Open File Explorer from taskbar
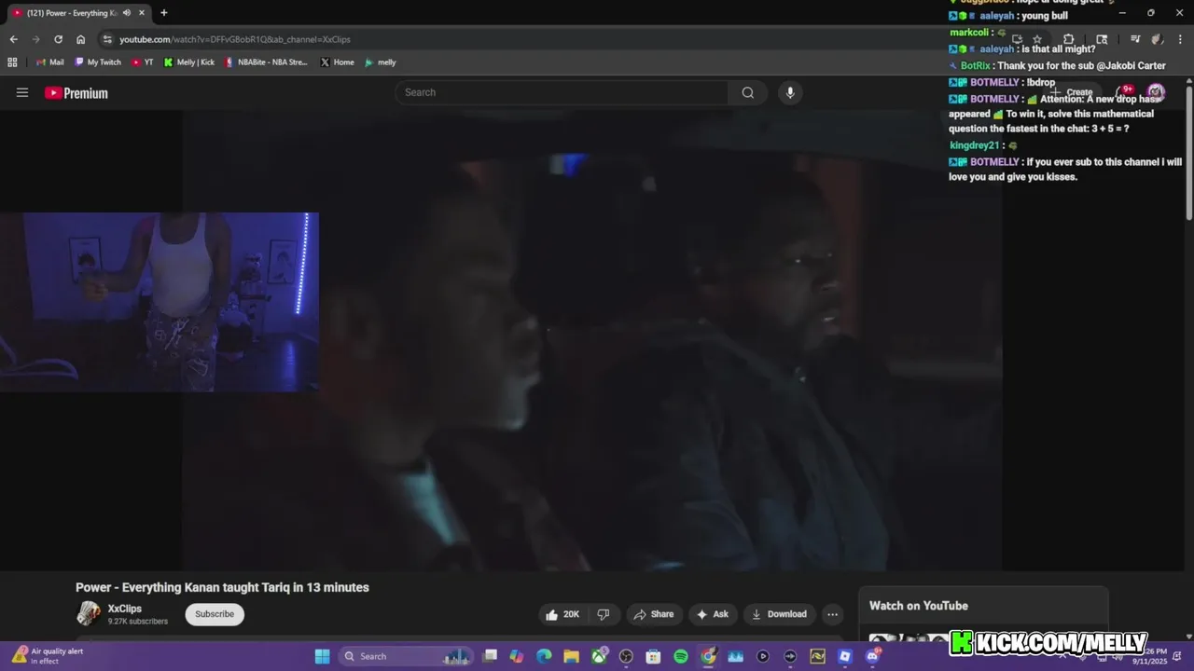The height and width of the screenshot is (671, 1194). point(571,656)
